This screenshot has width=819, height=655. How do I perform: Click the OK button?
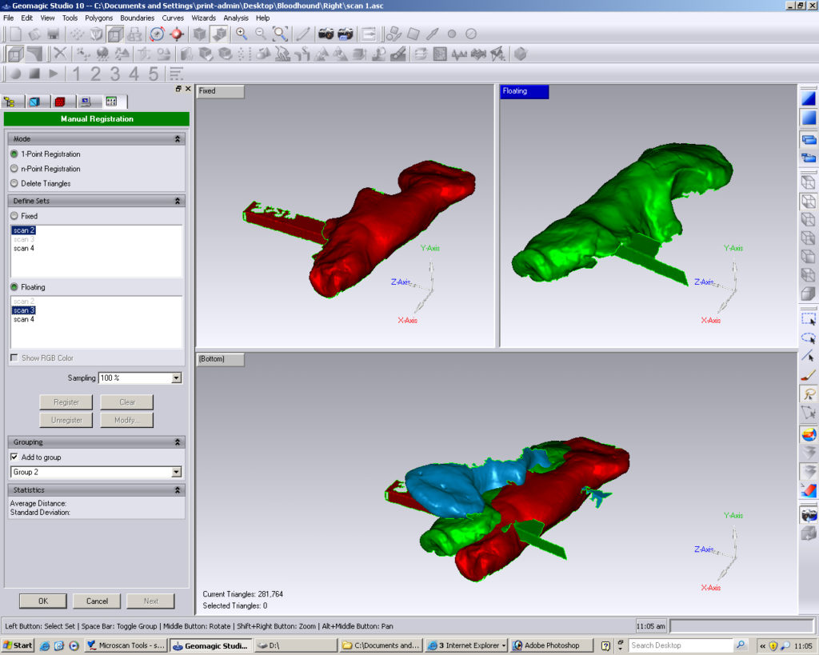(42, 601)
